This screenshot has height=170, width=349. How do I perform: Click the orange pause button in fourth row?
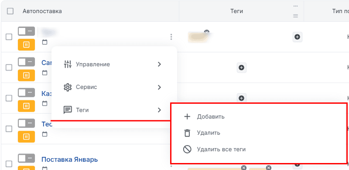click(26, 136)
